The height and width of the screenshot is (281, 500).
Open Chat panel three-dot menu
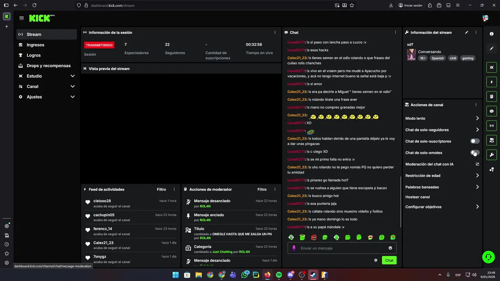coord(395,32)
